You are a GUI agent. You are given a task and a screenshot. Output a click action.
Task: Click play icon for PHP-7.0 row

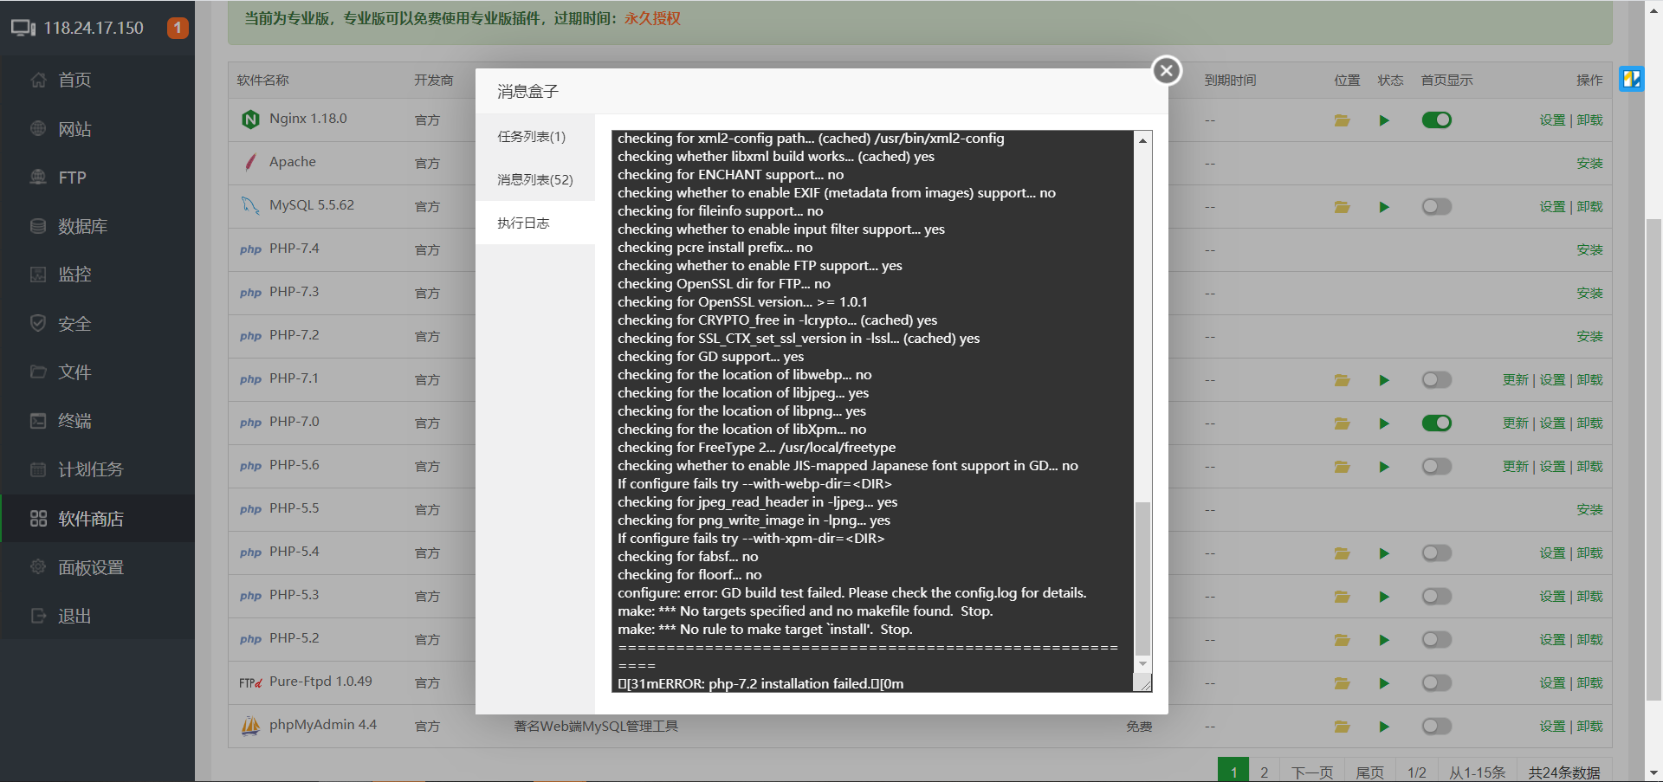(1384, 423)
